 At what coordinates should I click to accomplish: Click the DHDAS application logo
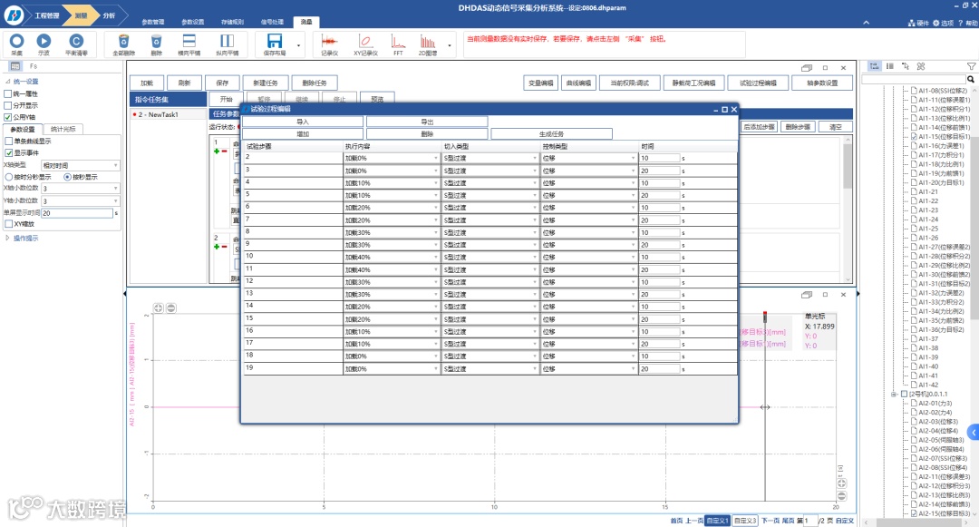click(x=13, y=15)
